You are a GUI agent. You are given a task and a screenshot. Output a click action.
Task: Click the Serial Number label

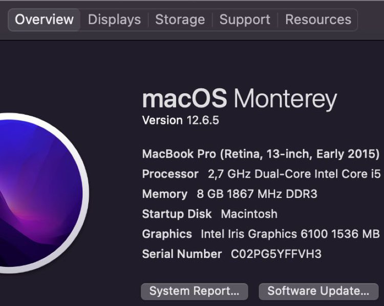[x=182, y=254]
